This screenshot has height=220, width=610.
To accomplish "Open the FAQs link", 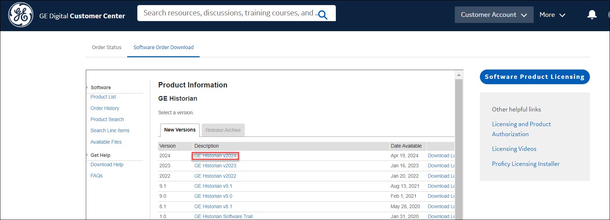I will click(x=96, y=176).
